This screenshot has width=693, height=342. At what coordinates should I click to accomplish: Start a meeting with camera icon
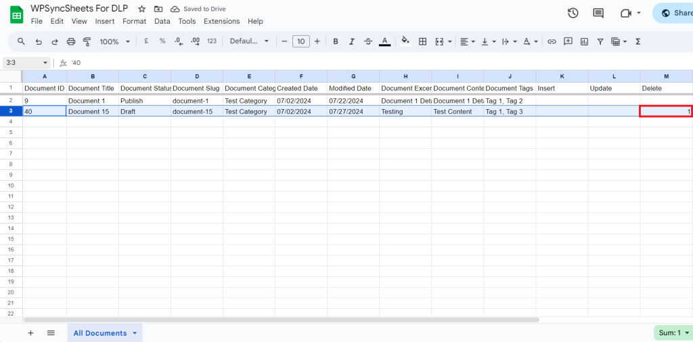(625, 14)
